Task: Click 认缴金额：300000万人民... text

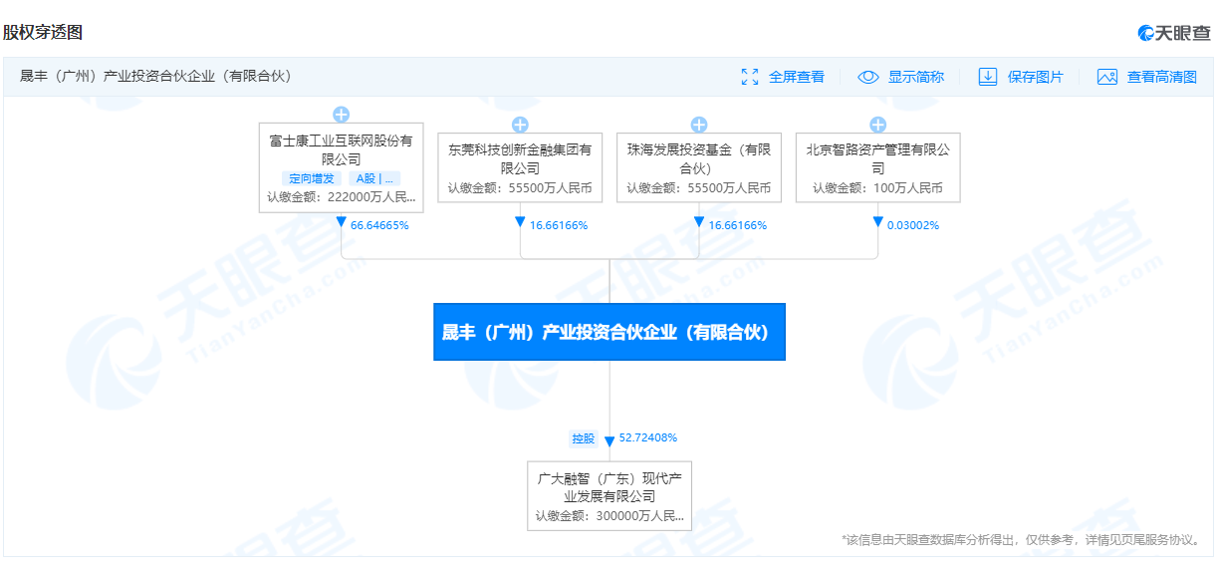Action: [609, 515]
